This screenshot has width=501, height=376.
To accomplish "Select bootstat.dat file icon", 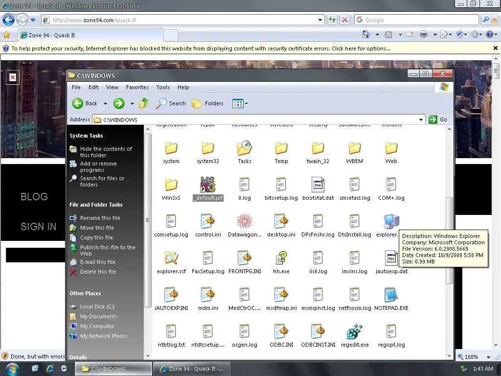I will click(x=318, y=185).
